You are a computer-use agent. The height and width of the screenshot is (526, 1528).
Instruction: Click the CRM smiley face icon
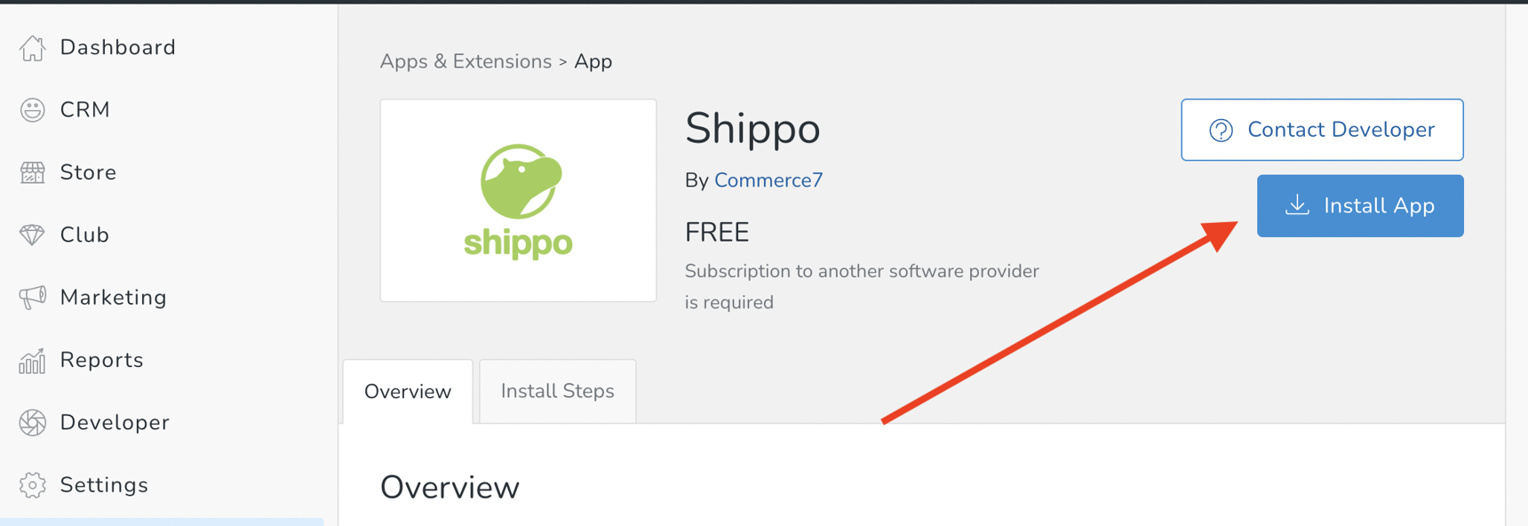[x=32, y=109]
